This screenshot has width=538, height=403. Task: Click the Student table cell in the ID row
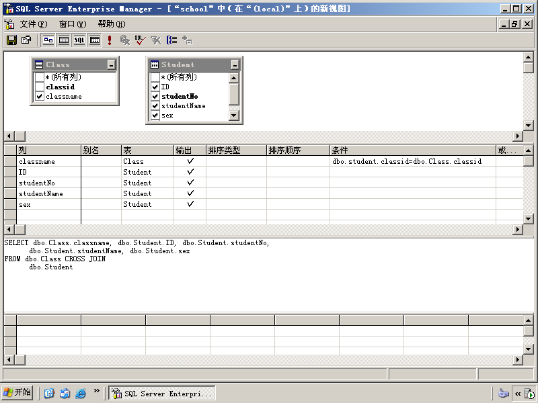(x=147, y=172)
